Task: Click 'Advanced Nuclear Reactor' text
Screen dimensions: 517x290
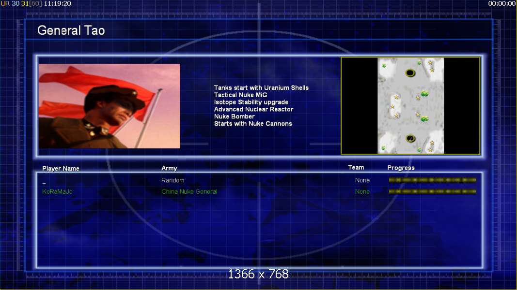Action: 253,109
